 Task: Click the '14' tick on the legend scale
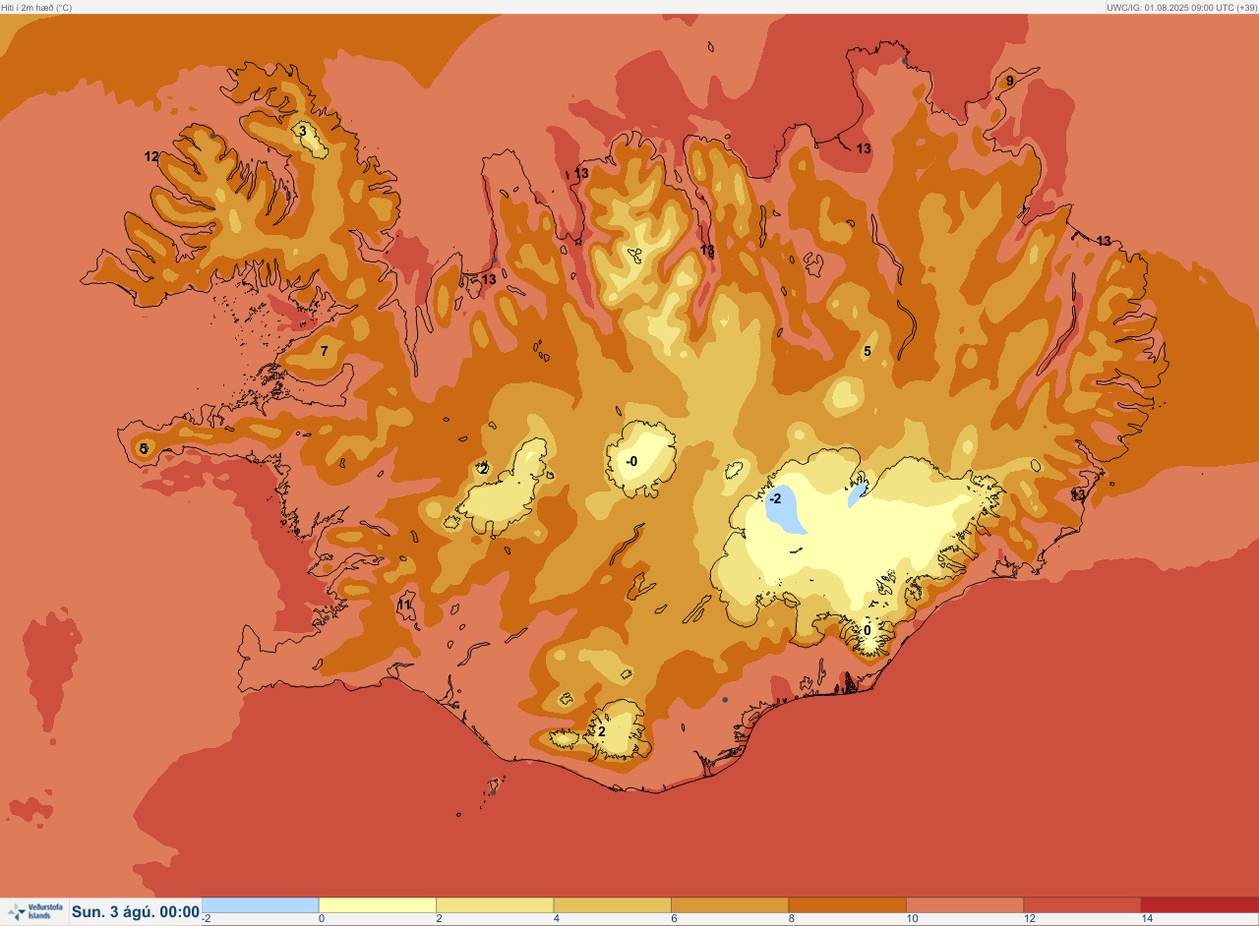click(x=1147, y=918)
